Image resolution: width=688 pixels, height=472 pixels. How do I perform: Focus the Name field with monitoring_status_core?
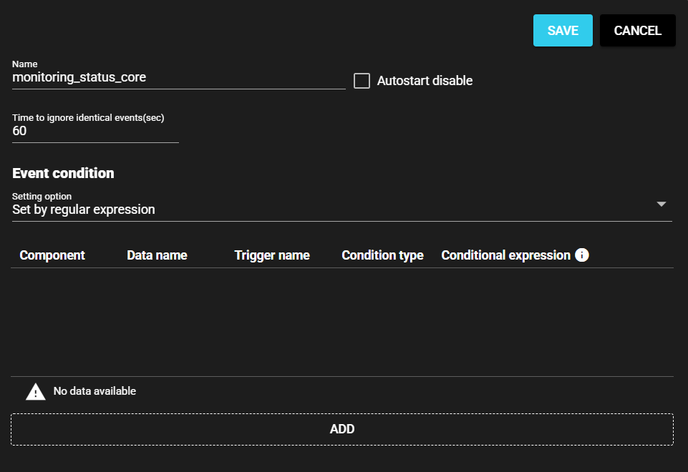[x=178, y=78]
